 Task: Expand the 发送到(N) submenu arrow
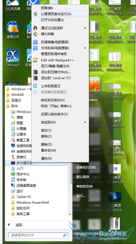[x=85, y=122]
